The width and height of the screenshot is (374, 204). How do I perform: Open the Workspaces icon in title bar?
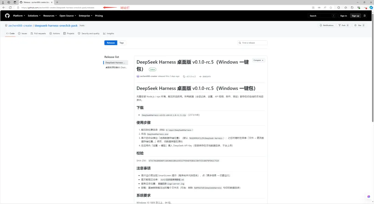click(x=9, y=2)
